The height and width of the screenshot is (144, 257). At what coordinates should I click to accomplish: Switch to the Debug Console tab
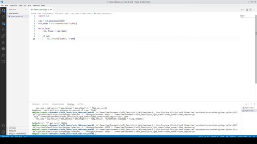coord(58,104)
